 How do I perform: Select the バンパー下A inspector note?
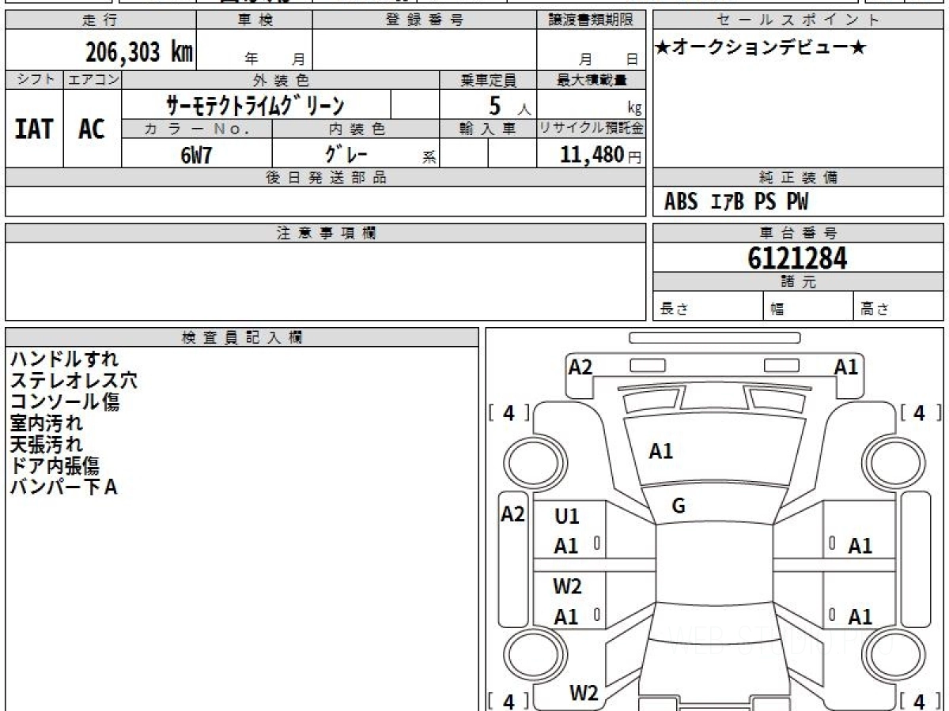pyautogui.click(x=63, y=487)
